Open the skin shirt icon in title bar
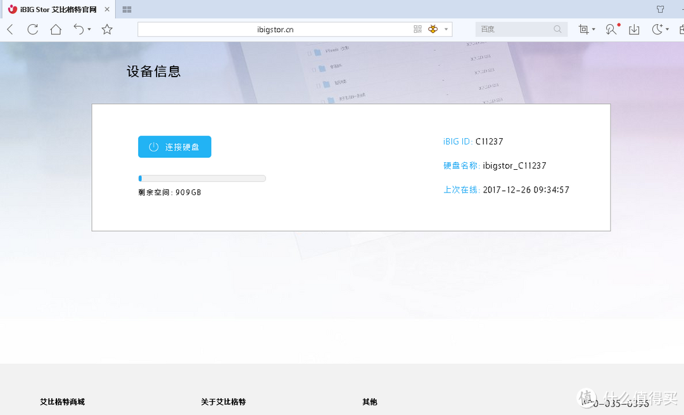The height and width of the screenshot is (415, 684). tap(660, 9)
